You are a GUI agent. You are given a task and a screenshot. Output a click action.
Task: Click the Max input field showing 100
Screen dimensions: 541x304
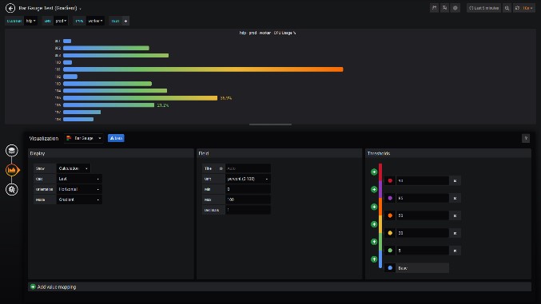(248, 199)
